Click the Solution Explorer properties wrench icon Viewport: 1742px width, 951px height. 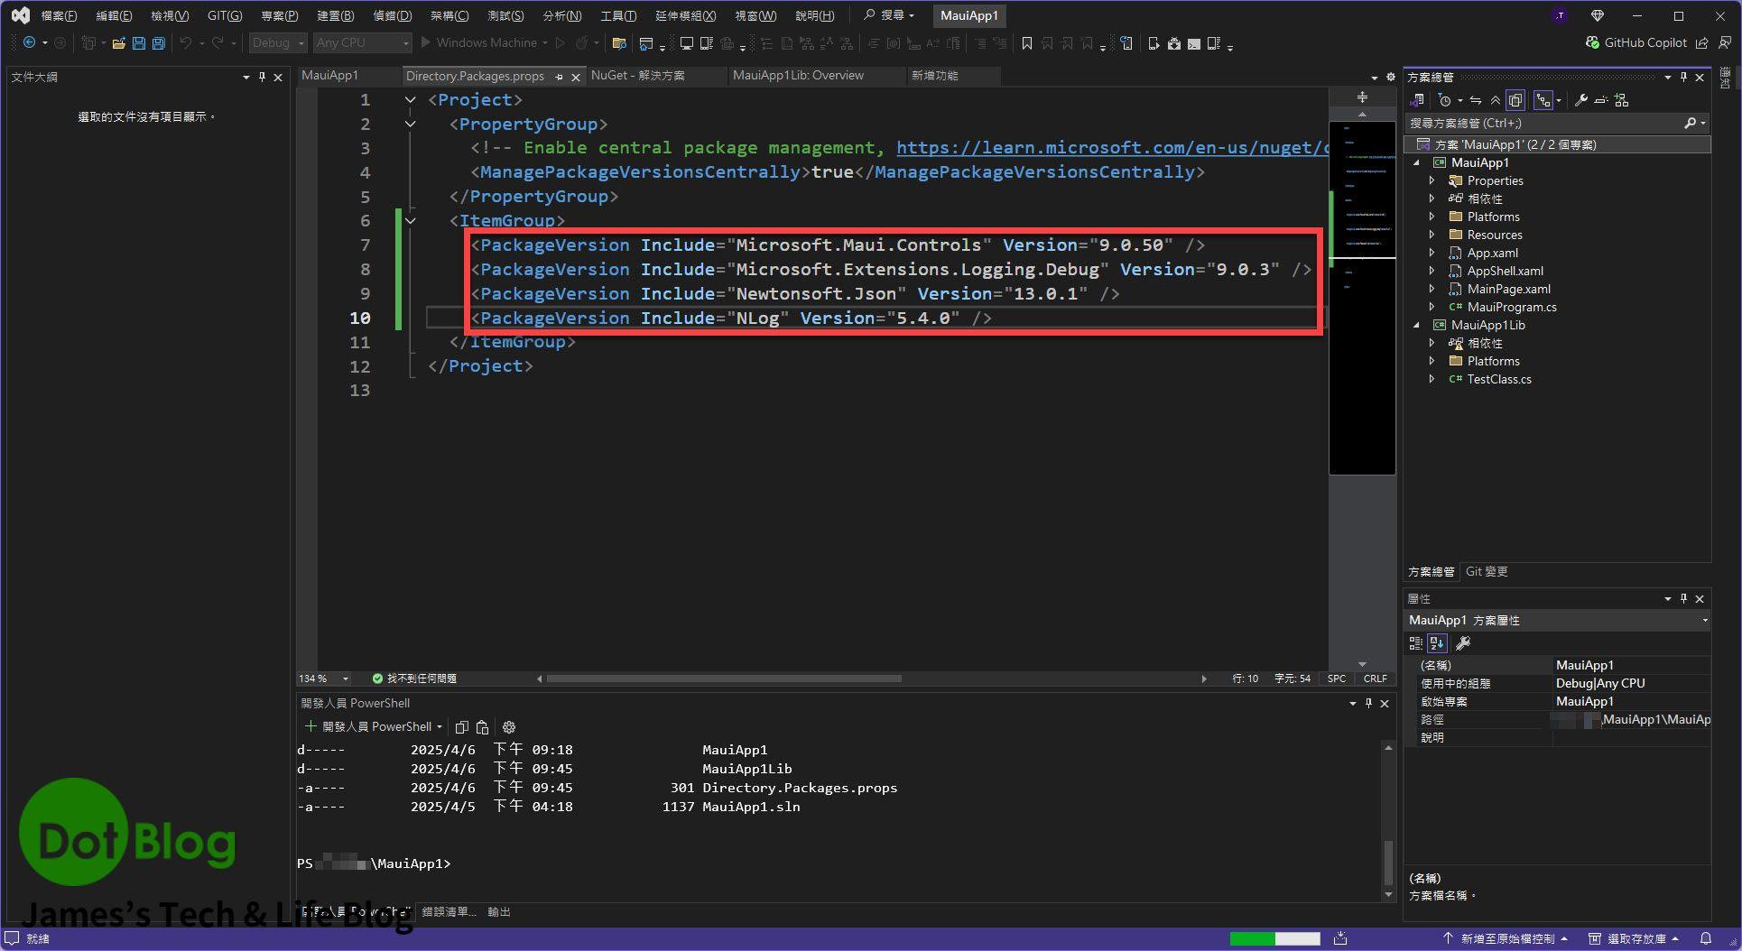[1580, 100]
